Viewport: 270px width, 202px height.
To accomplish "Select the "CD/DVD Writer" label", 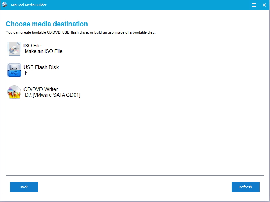I will point(41,89).
